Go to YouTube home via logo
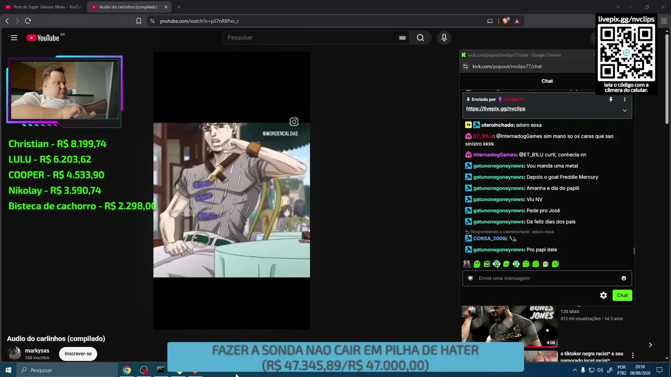The height and width of the screenshot is (377, 671). point(43,38)
